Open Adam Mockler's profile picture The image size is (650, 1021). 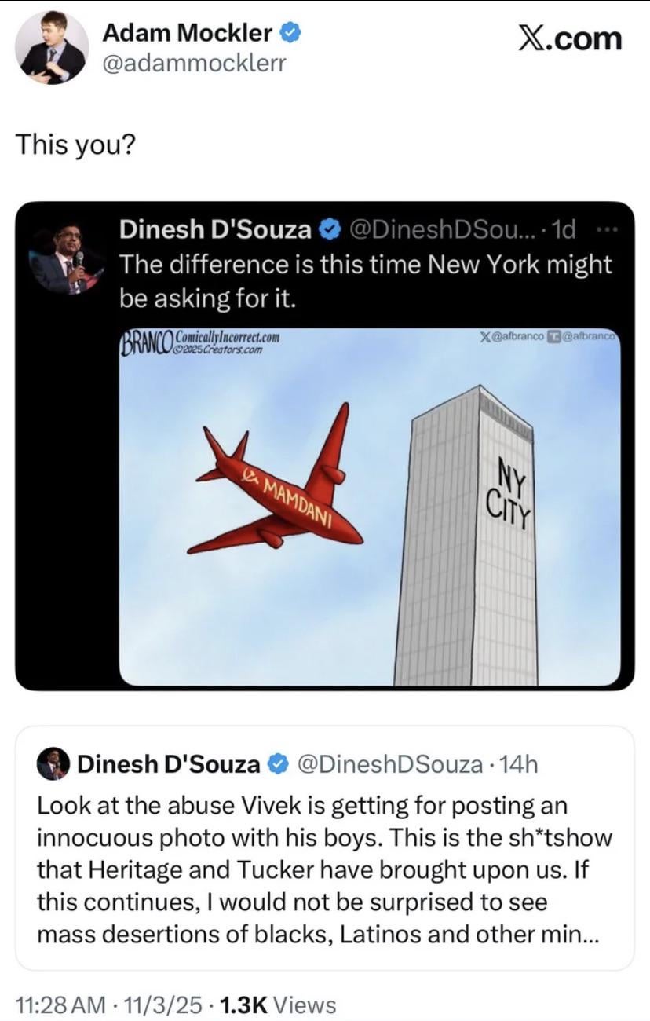[x=53, y=48]
